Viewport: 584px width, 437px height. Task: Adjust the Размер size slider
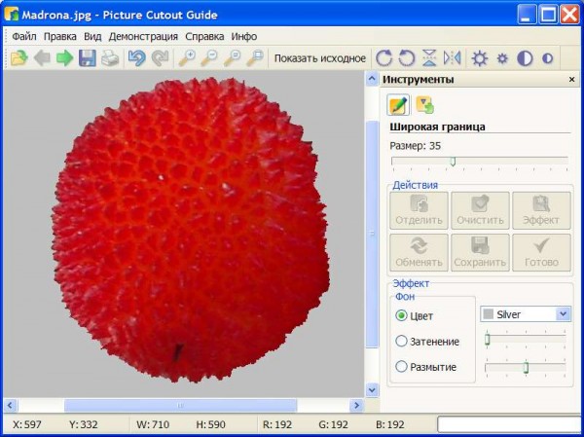pos(453,162)
